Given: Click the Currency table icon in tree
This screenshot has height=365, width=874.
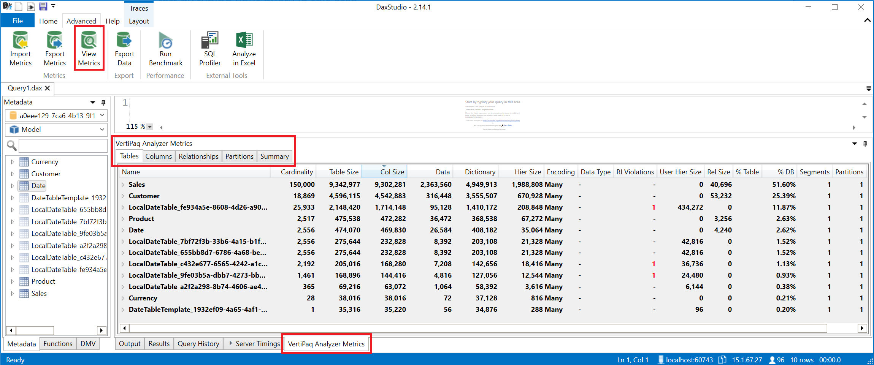Looking at the screenshot, I should coord(24,162).
